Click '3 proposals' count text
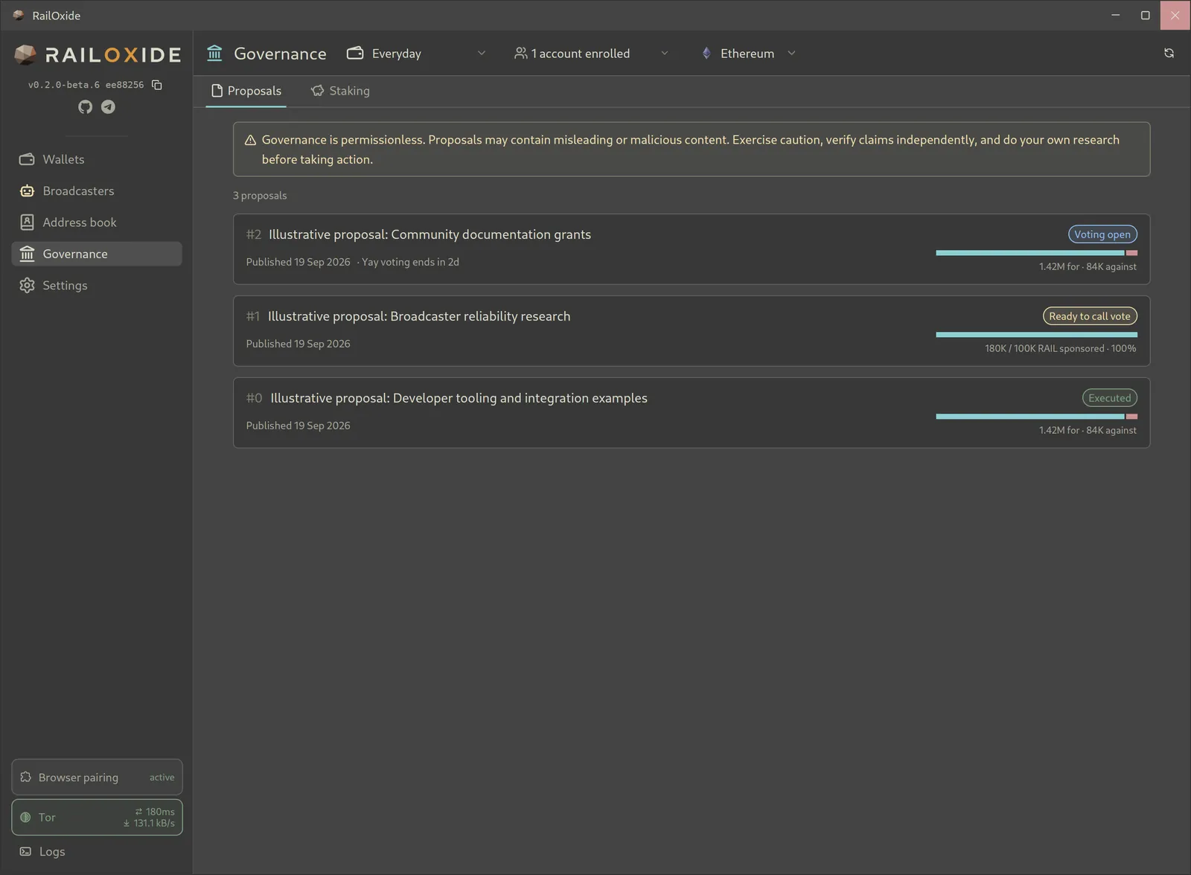This screenshot has height=875, width=1191. pos(260,196)
